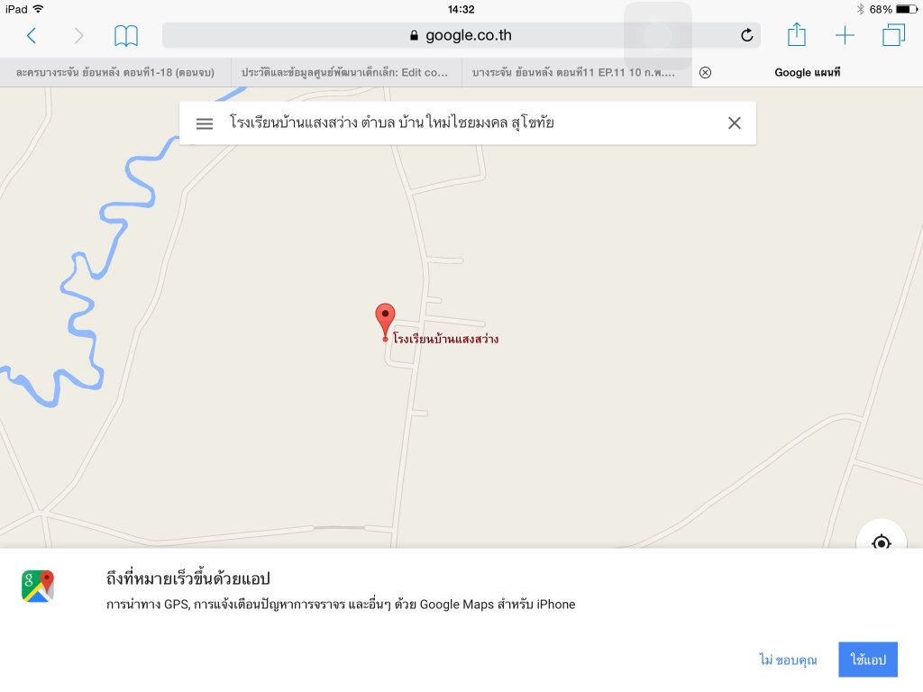Screen dimensions: 923x692
Task: Open the Safari bookmarks book icon
Action: click(126, 36)
